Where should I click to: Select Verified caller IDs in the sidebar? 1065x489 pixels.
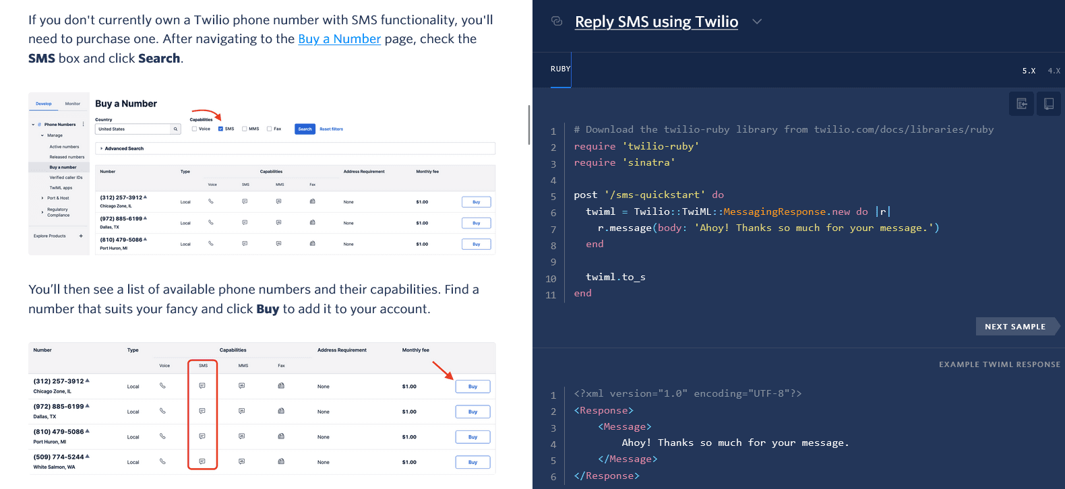66,178
